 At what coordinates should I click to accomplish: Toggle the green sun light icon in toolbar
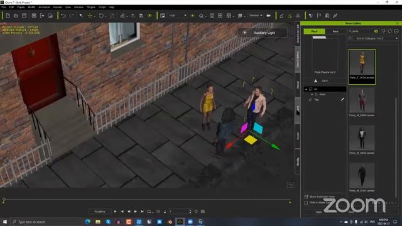pyautogui.click(x=193, y=16)
